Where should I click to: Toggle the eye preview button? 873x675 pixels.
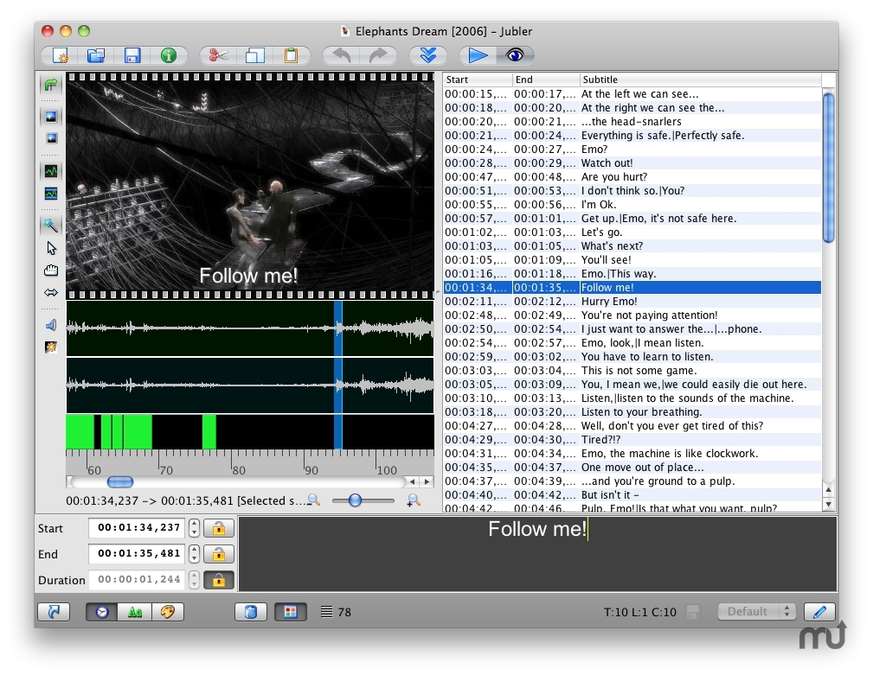516,55
